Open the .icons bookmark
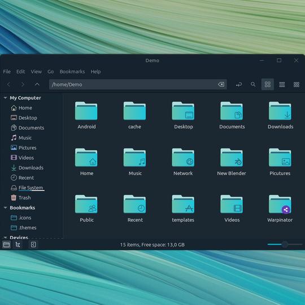305x305 pixels. (x=21, y=217)
